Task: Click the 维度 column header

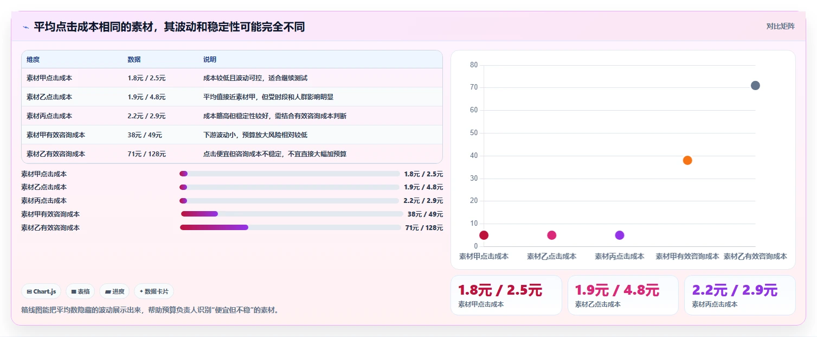Action: (33, 60)
